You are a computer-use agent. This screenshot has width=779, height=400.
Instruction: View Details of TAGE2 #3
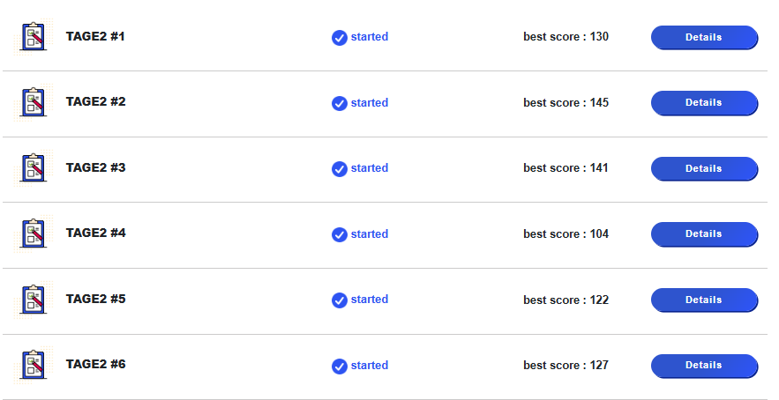click(705, 169)
